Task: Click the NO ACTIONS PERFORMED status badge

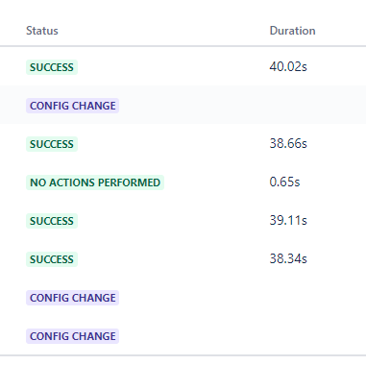Action: point(95,182)
